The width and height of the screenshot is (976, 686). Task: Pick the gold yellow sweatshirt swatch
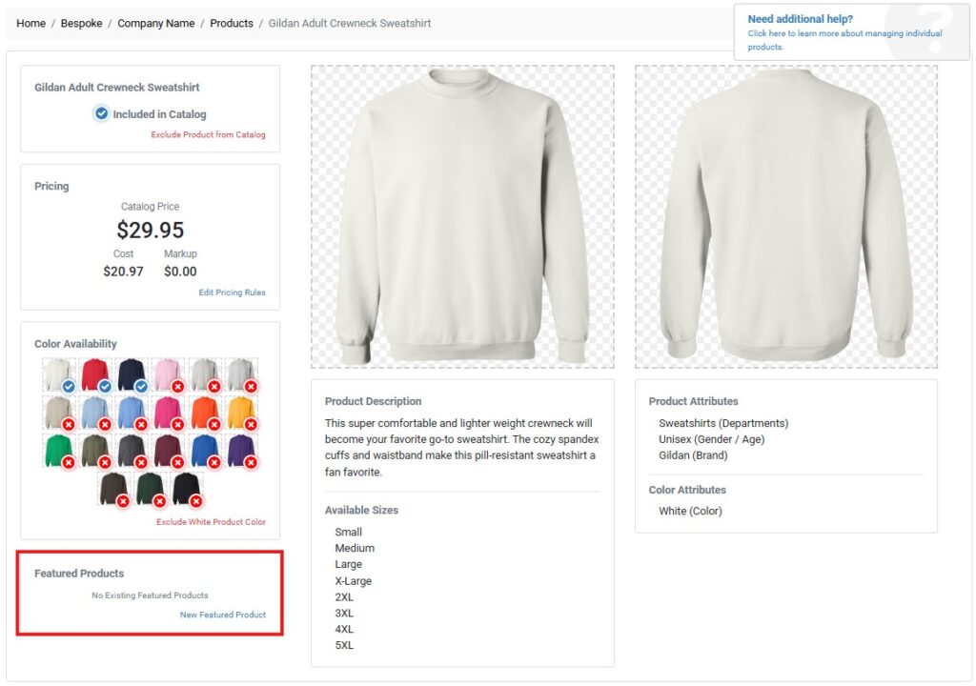(x=241, y=413)
